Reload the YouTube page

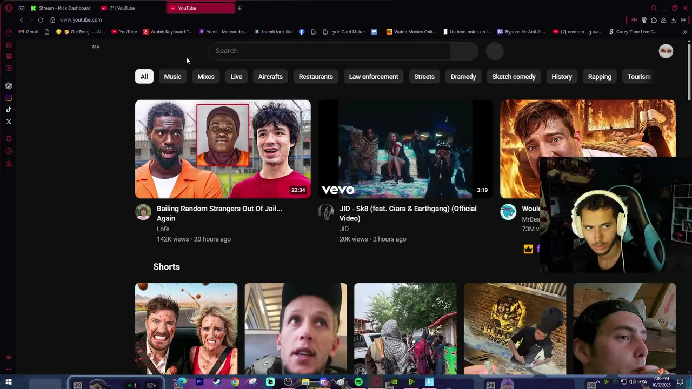coord(41,20)
